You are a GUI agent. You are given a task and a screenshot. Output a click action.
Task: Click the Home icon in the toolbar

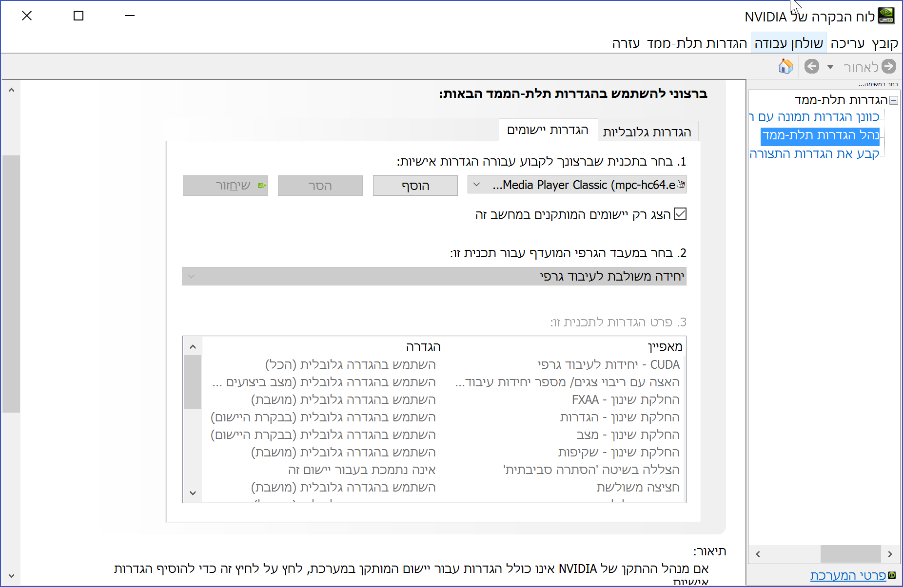(785, 66)
